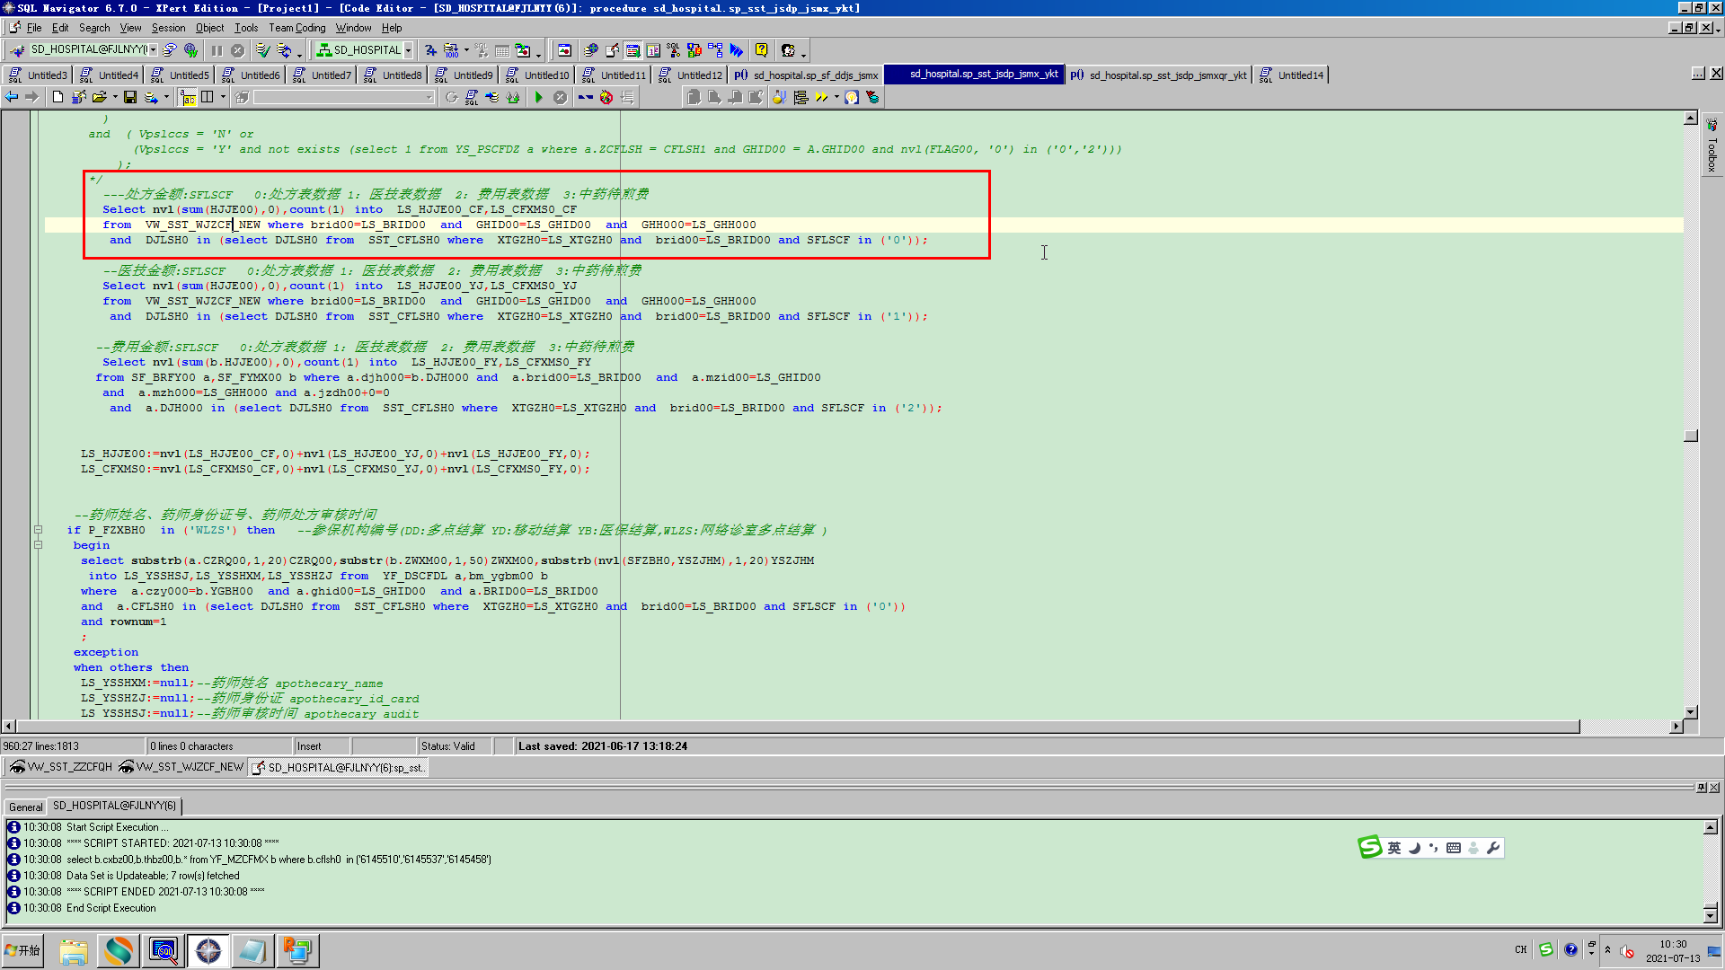1725x970 pixels.
Task: Toggle the highlighted 'ab' toolbar button
Action: point(188,97)
